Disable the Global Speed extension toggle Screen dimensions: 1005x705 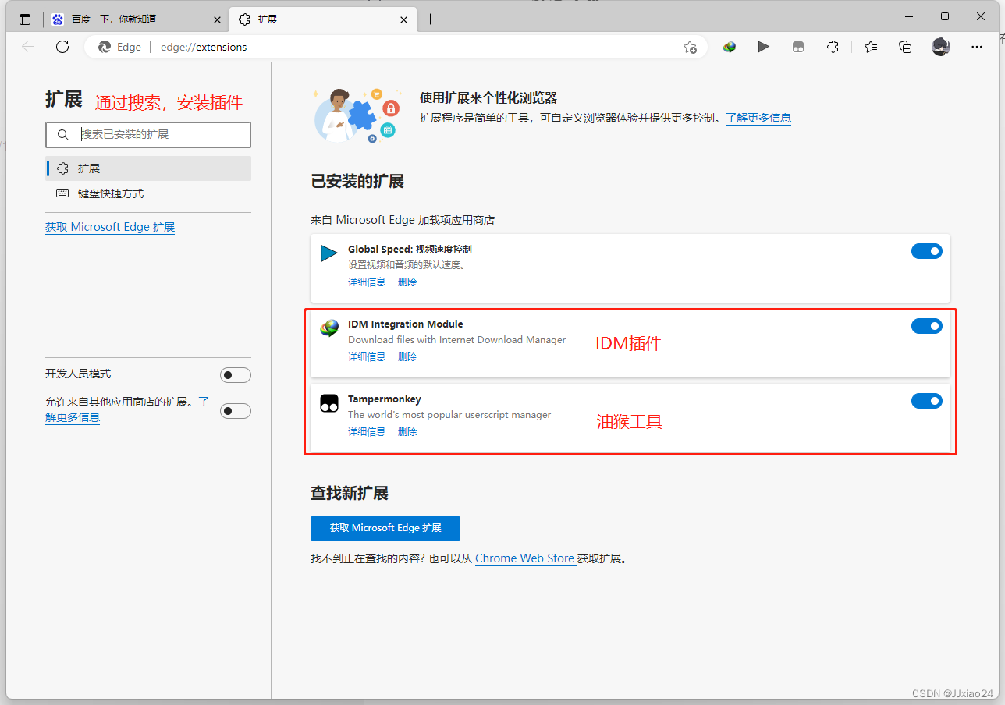[x=927, y=251]
